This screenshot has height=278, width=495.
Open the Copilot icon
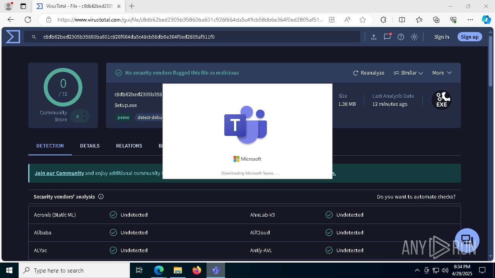(x=486, y=20)
